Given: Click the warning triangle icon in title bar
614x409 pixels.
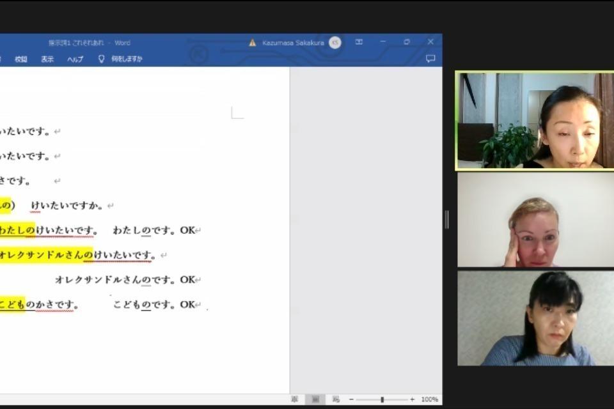Looking at the screenshot, I should (253, 43).
